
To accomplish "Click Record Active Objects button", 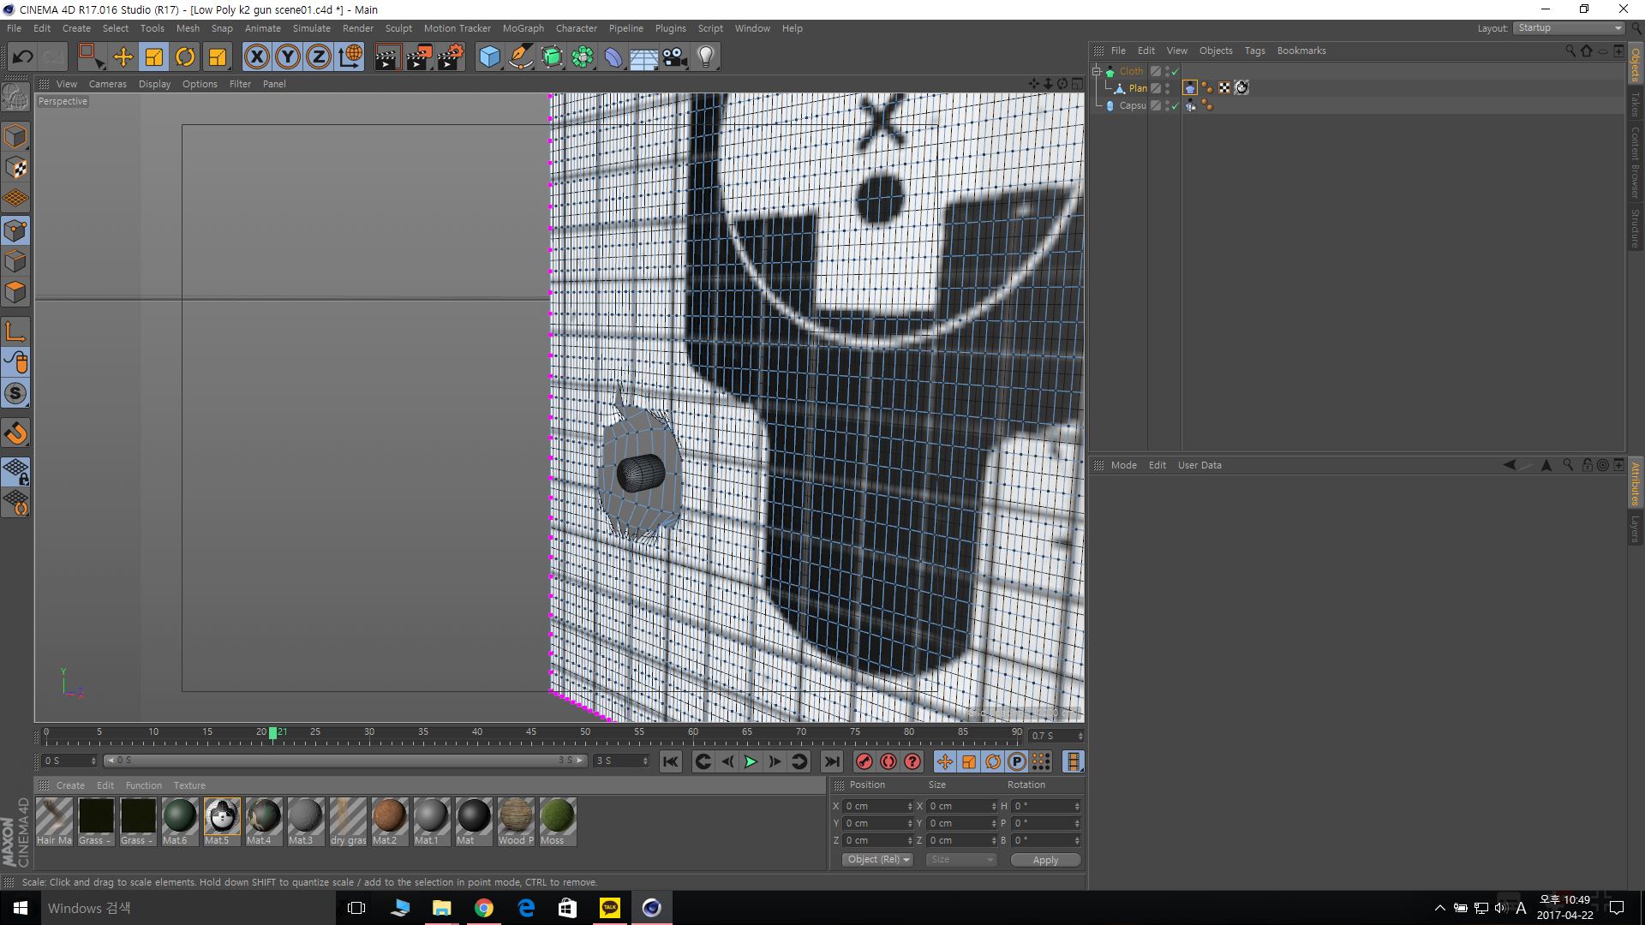I will (x=864, y=761).
